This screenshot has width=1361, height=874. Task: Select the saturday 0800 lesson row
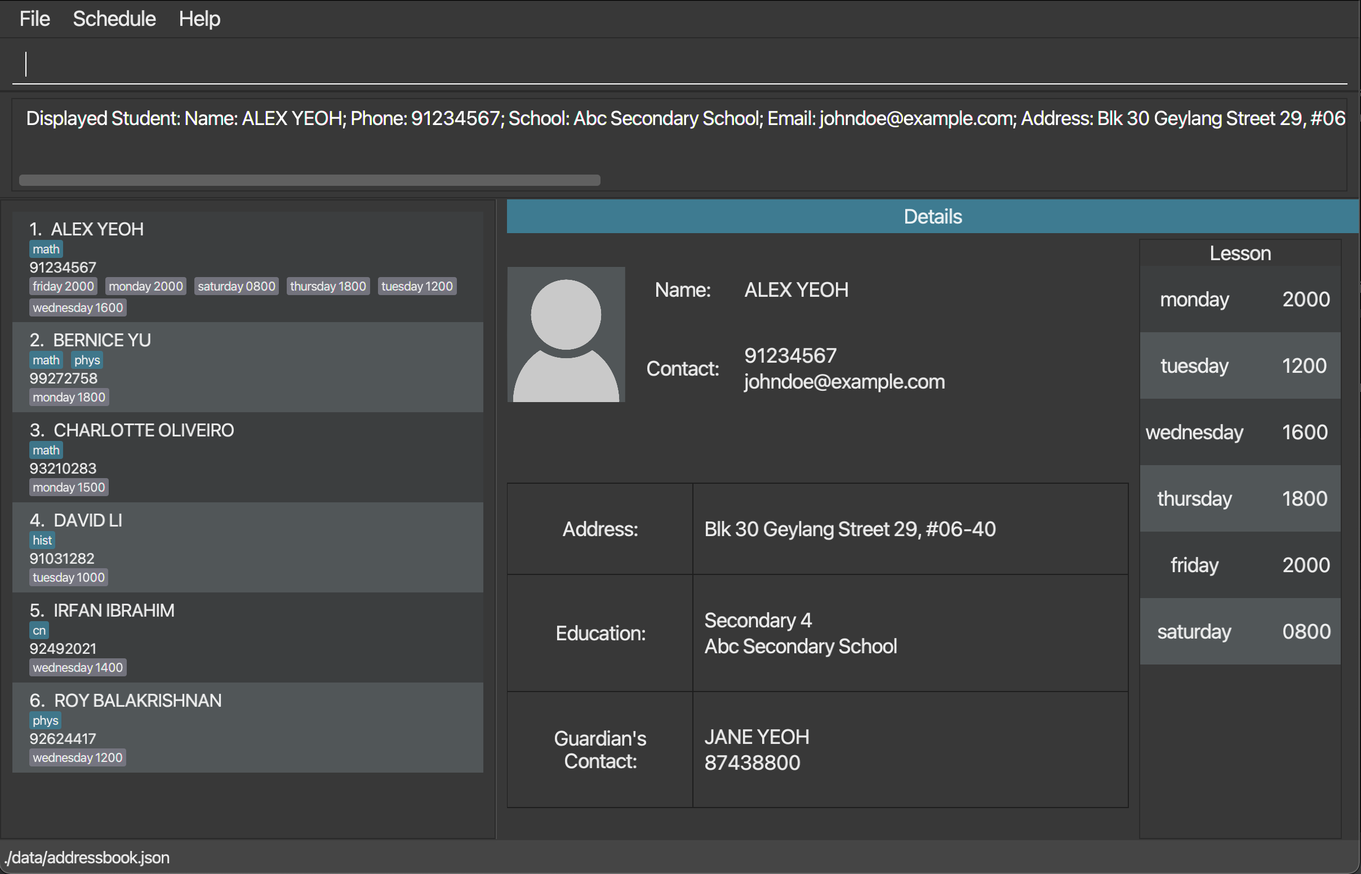pos(1240,631)
